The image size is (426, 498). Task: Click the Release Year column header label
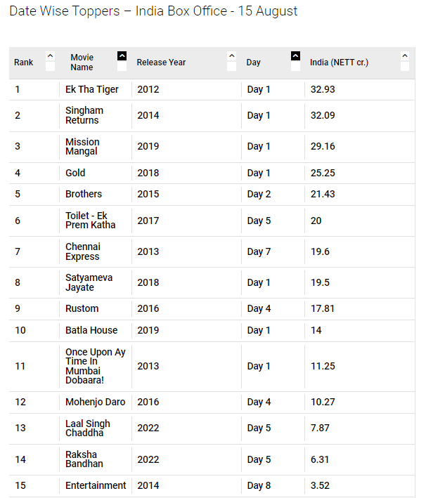[x=161, y=63]
